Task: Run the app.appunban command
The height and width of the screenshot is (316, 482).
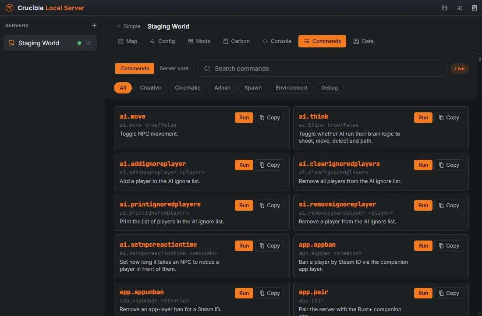Action: 244,293
